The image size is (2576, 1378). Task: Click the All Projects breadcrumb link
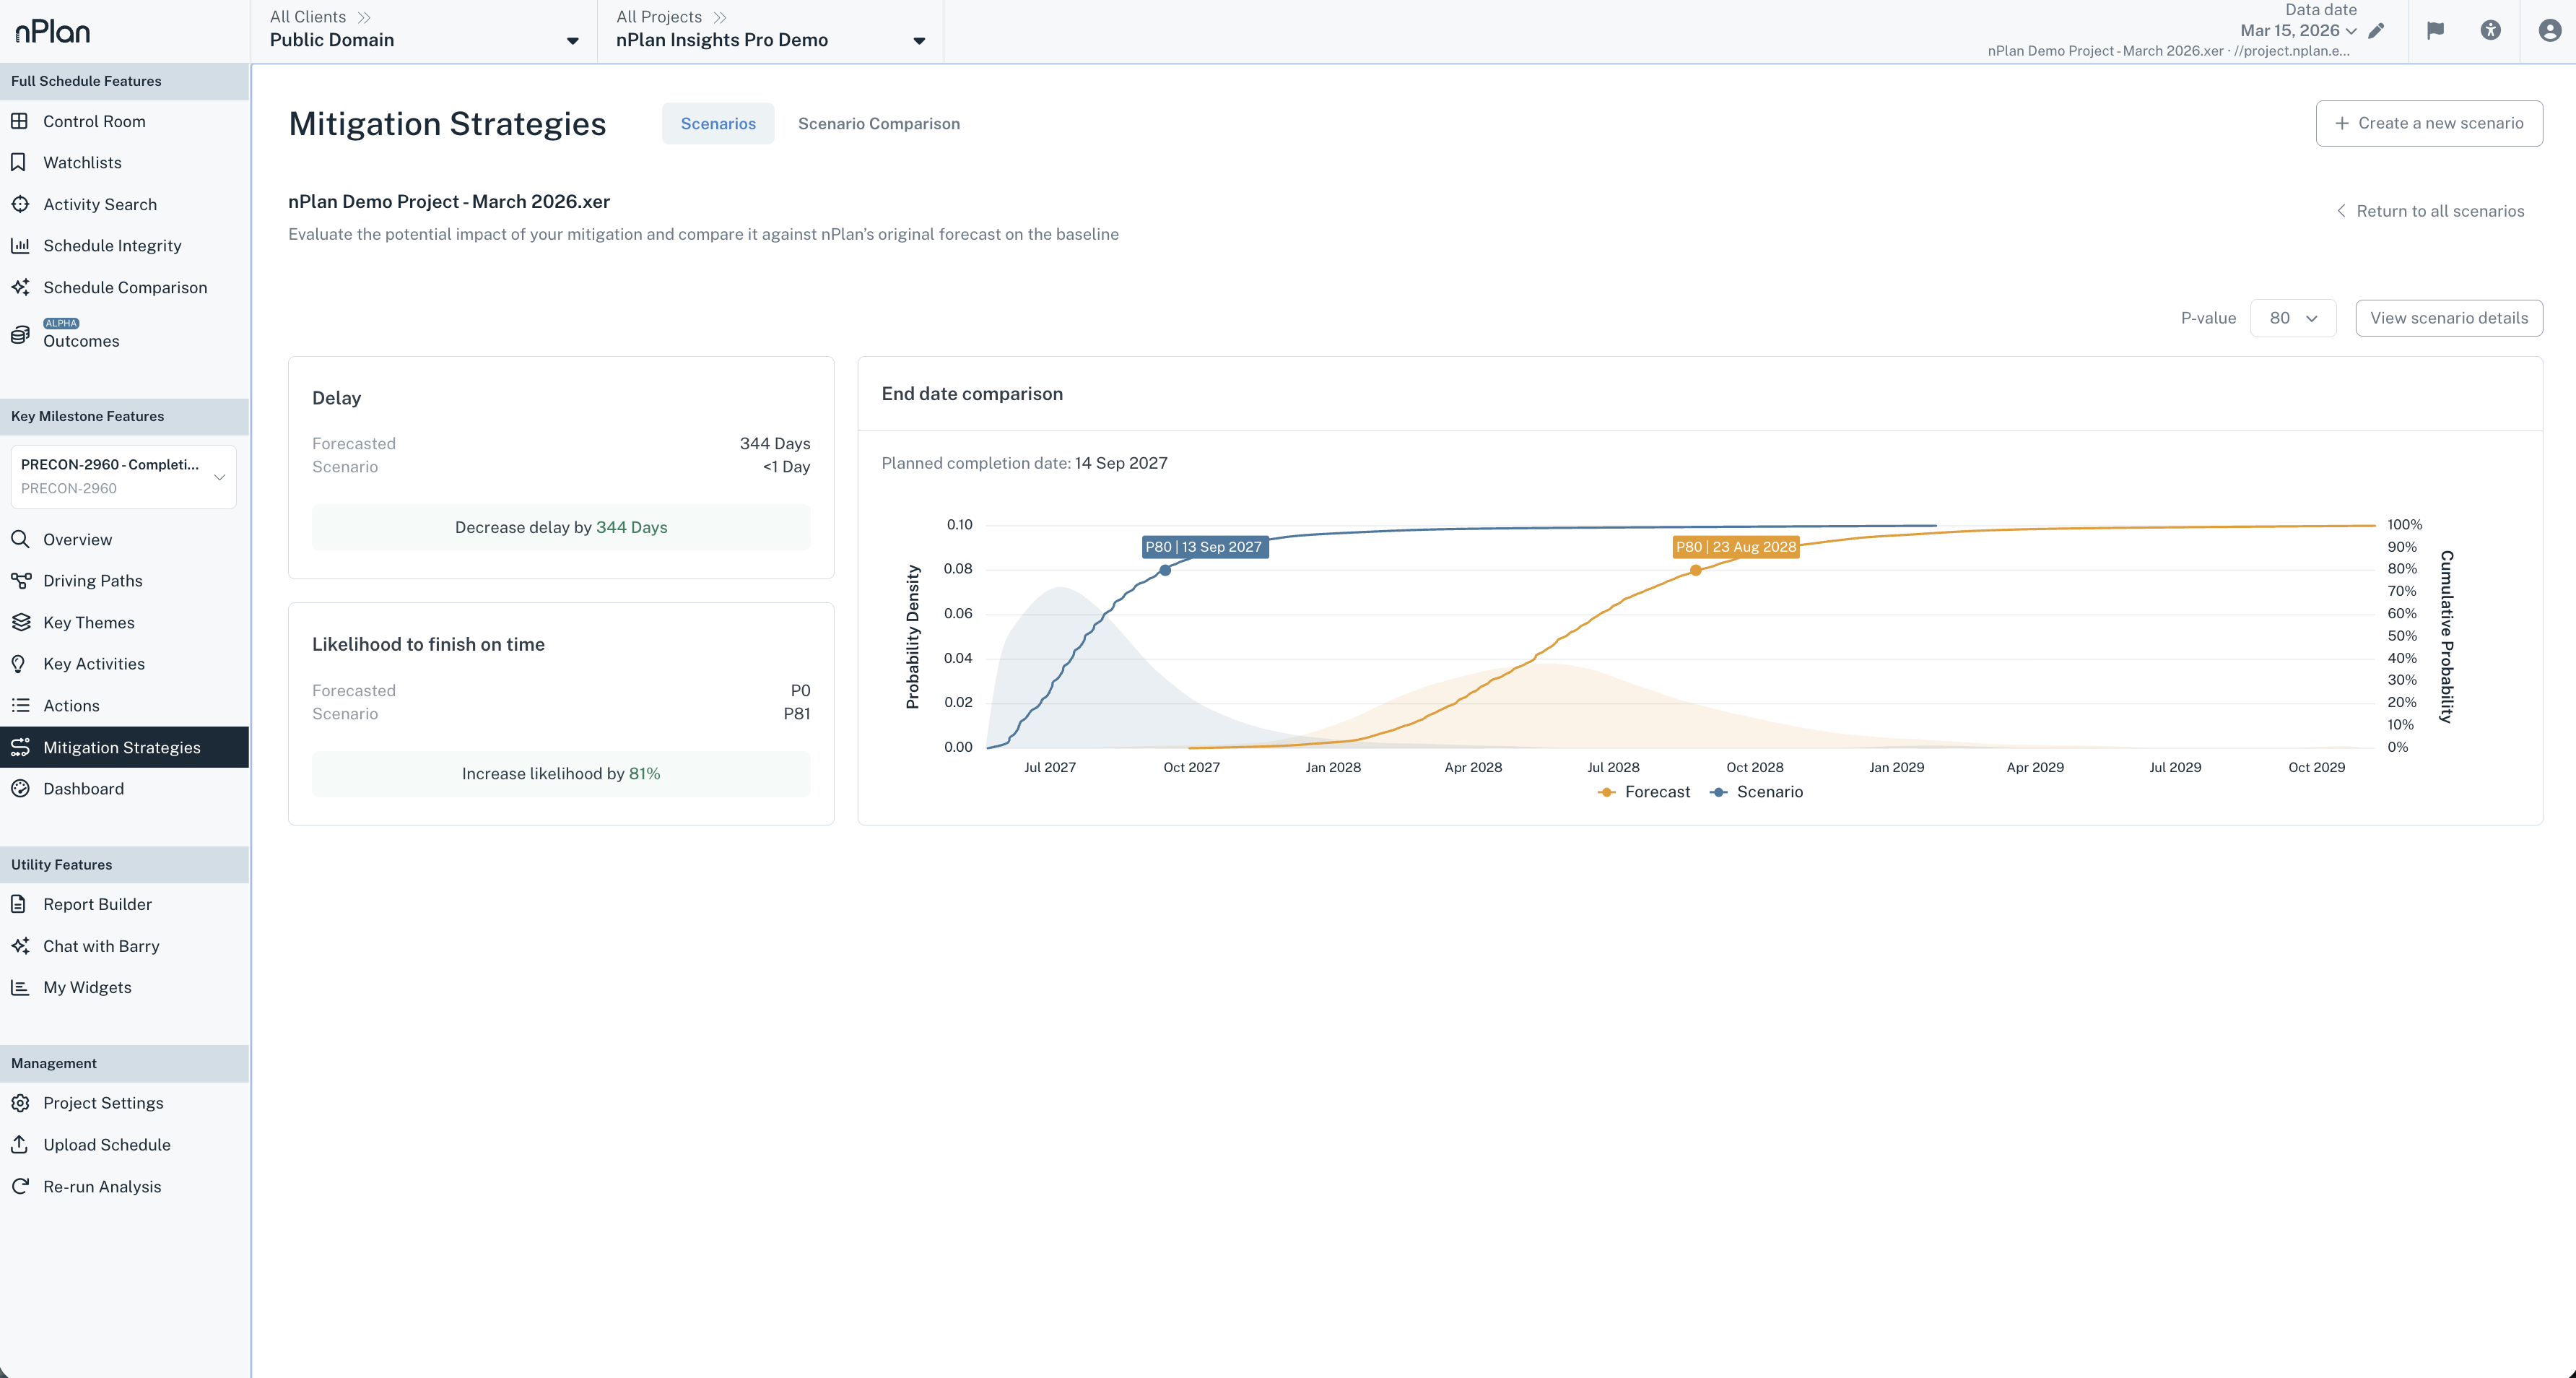tap(659, 17)
